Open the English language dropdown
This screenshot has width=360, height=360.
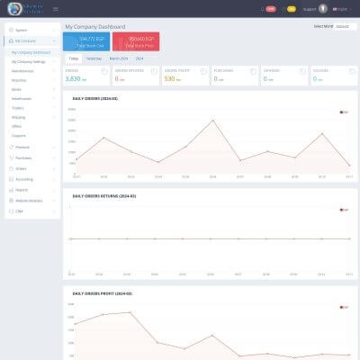click(342, 9)
